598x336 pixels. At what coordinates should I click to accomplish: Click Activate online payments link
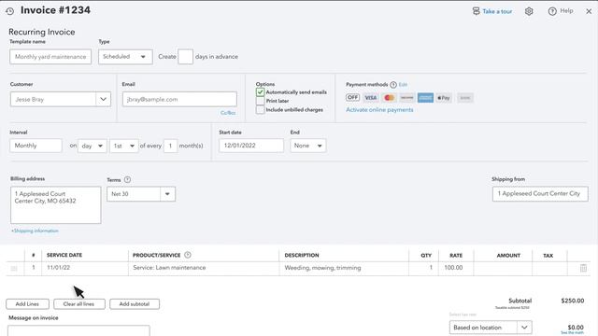[379, 110]
